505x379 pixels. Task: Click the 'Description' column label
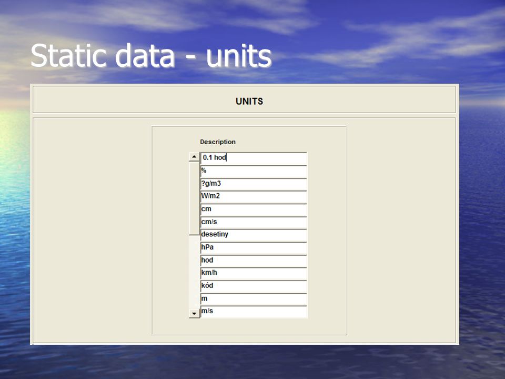click(218, 142)
